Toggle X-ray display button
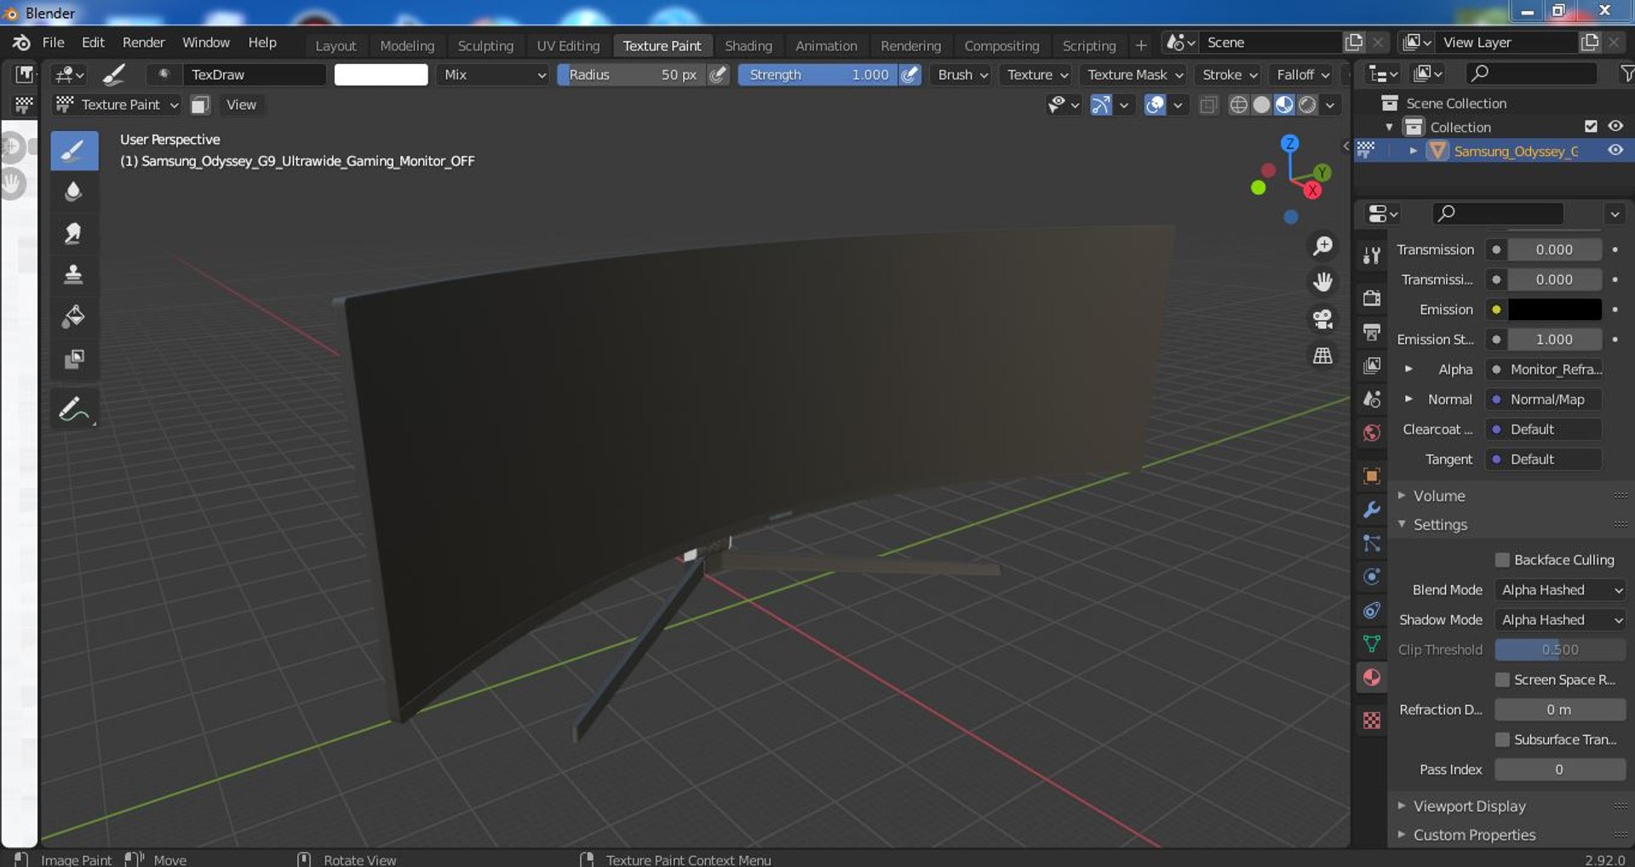The image size is (1635, 867). click(1208, 105)
